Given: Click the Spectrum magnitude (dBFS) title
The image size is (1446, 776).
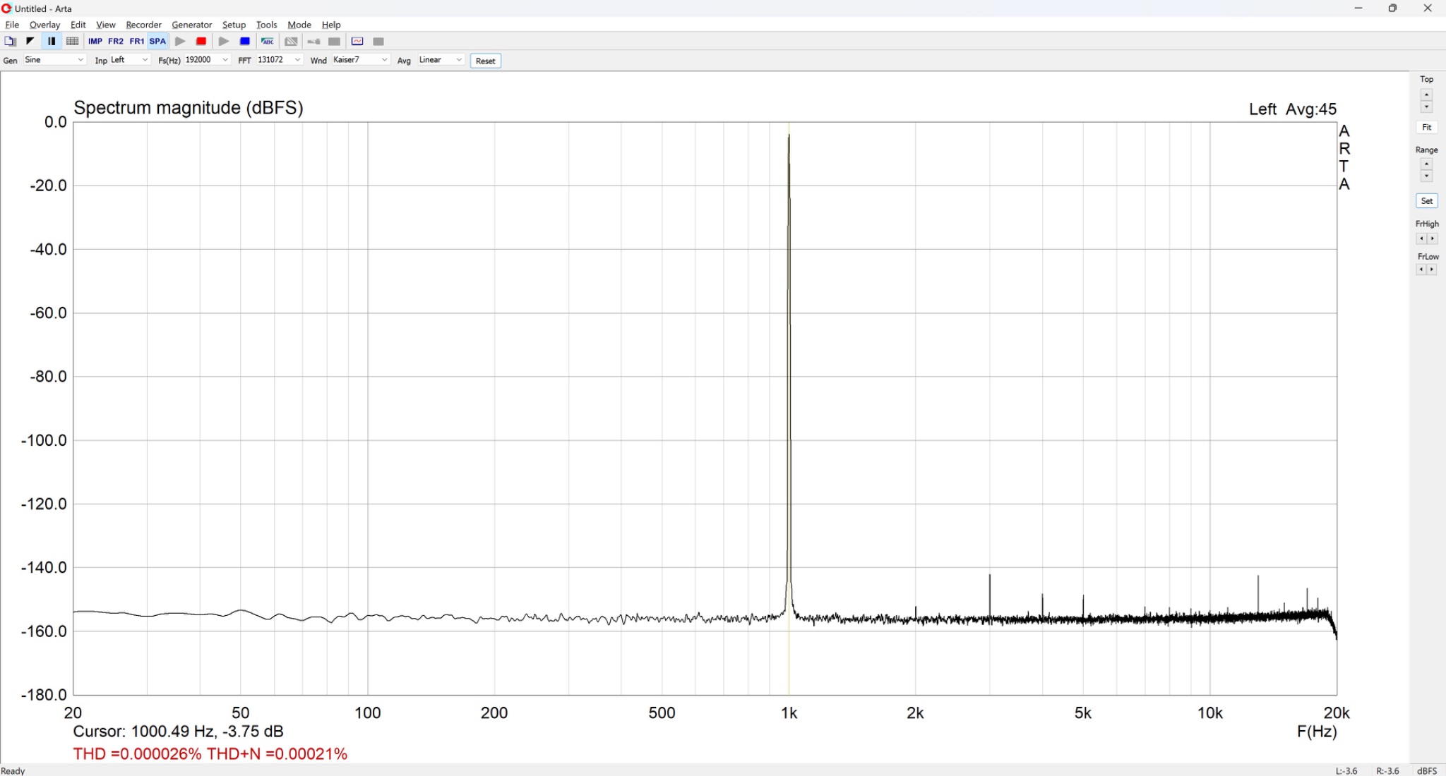Looking at the screenshot, I should tap(189, 108).
